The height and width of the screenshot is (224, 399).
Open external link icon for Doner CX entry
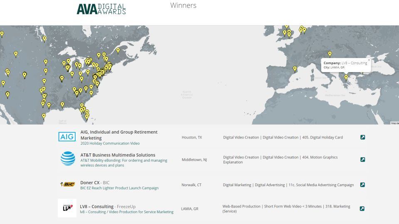362,185
